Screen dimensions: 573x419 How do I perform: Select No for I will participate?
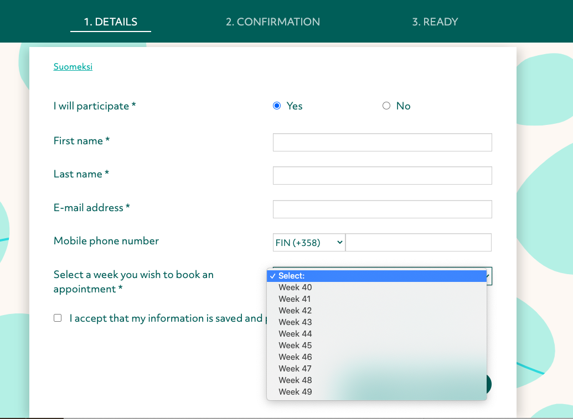[386, 106]
